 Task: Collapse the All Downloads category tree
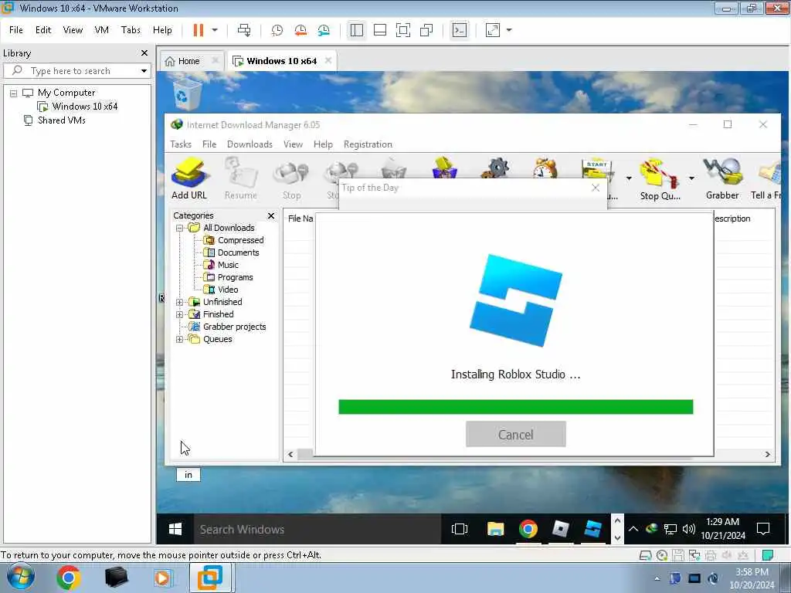[x=179, y=229]
